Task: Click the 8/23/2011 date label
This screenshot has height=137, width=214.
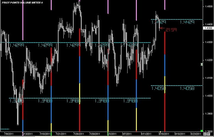Action: 196,134
